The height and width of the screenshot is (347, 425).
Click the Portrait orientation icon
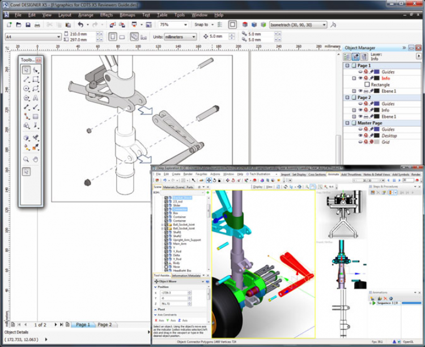pyautogui.click(x=113, y=37)
